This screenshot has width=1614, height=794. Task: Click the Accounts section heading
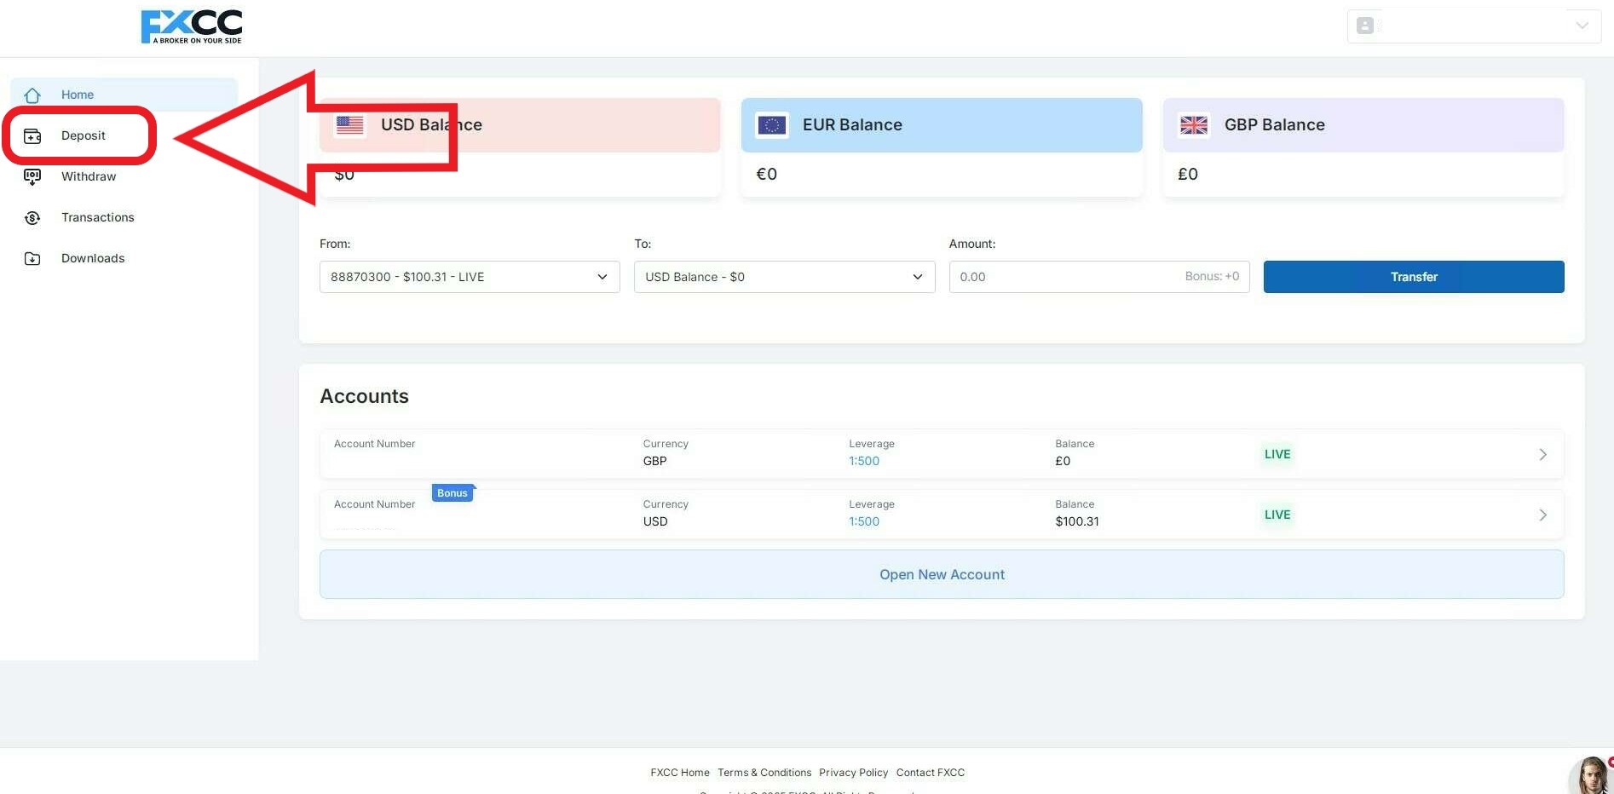pos(364,396)
